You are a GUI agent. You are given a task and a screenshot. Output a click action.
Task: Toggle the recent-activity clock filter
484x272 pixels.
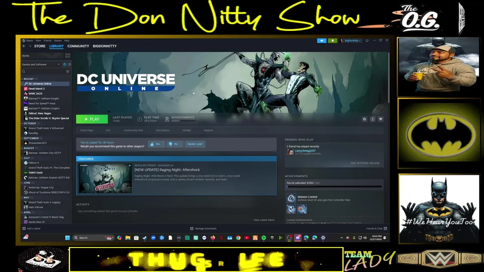(65, 64)
